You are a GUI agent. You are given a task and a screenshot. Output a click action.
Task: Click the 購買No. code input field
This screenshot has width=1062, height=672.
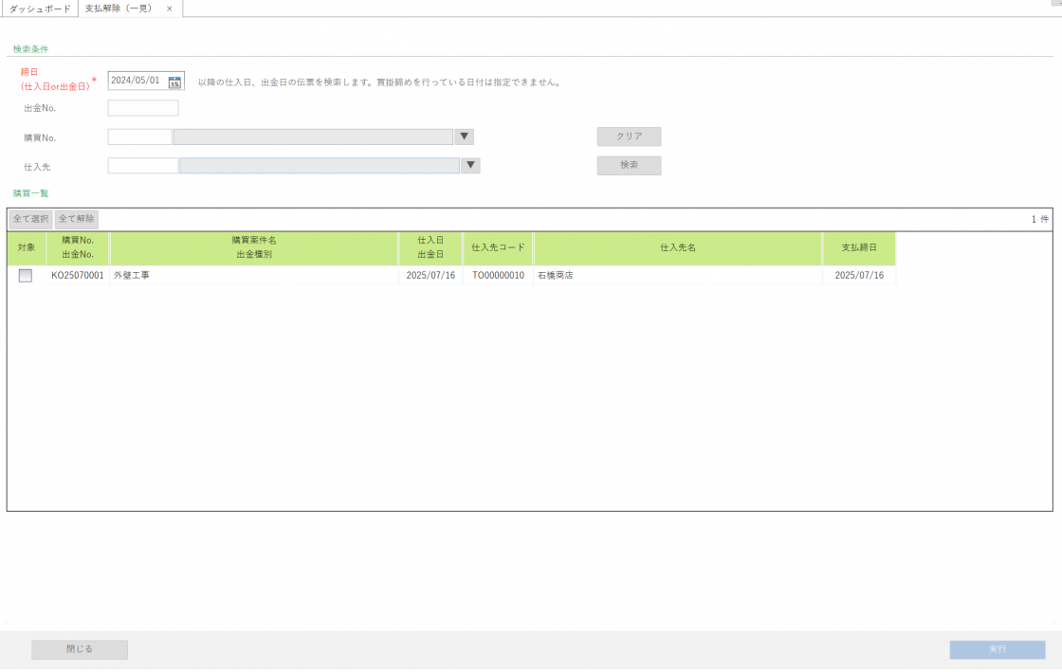pyautogui.click(x=139, y=137)
